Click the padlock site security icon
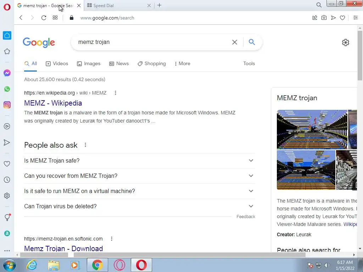 point(72,18)
